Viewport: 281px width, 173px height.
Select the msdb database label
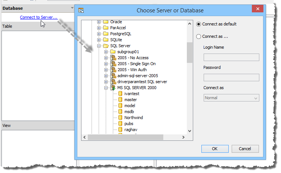point(129,112)
